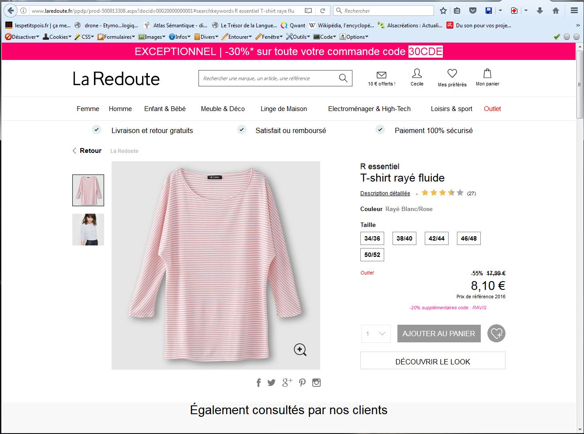
Task: Zoom product image with magnifier icon
Action: pos(300,350)
